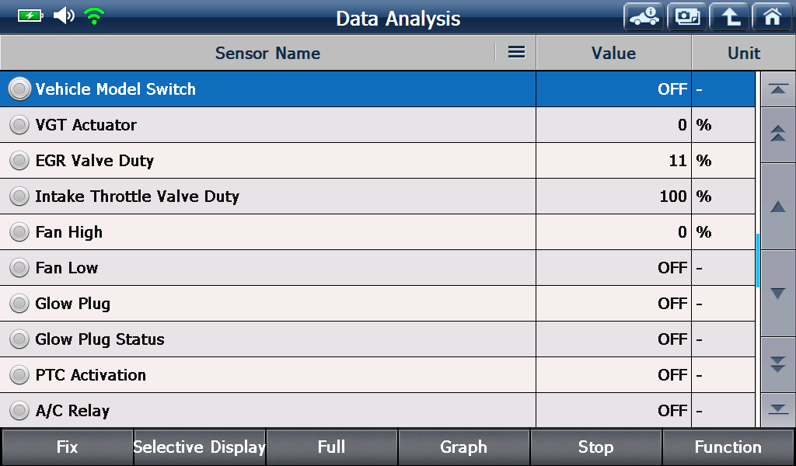Return home via the house icon
796x466 pixels.
772,17
